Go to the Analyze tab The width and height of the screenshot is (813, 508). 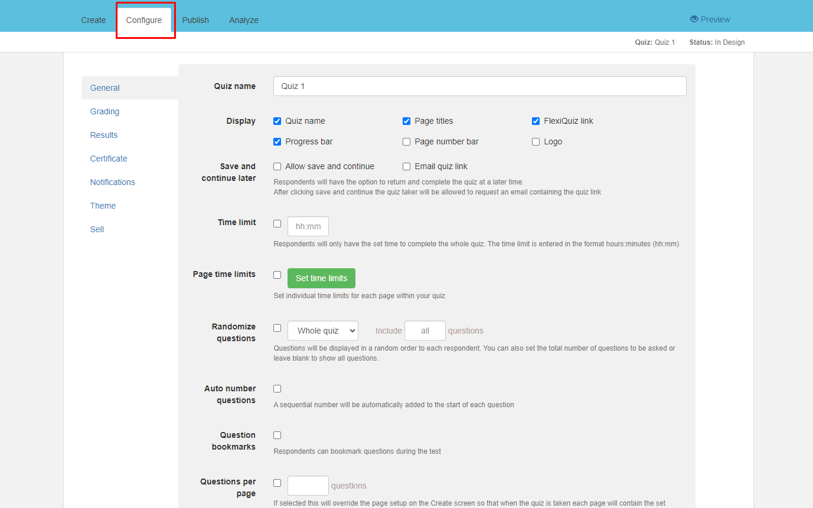click(x=244, y=20)
